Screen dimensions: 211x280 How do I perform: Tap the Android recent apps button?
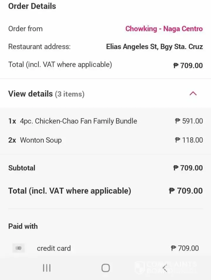click(x=47, y=268)
